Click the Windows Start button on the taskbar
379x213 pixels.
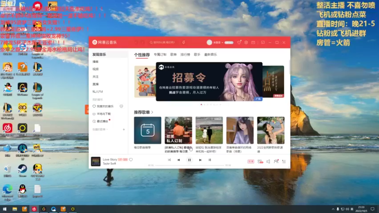5,209
